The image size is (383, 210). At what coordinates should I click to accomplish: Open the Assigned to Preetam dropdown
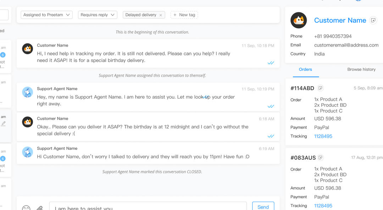pyautogui.click(x=46, y=15)
